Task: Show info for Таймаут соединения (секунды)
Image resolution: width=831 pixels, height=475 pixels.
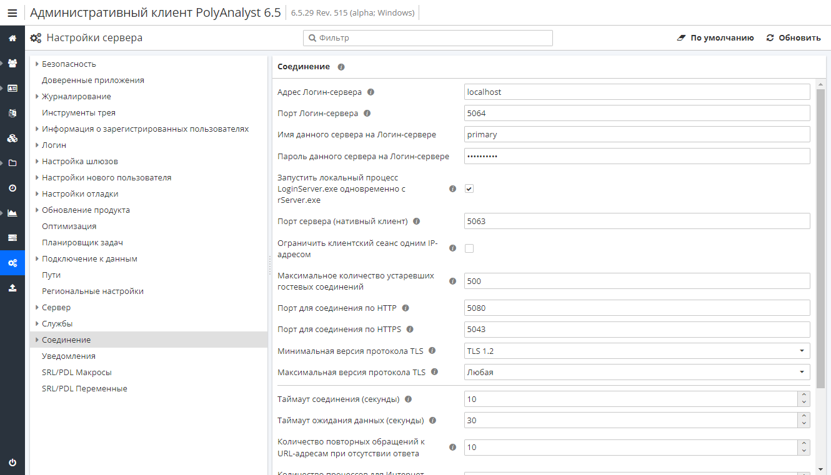Action: pyautogui.click(x=408, y=399)
